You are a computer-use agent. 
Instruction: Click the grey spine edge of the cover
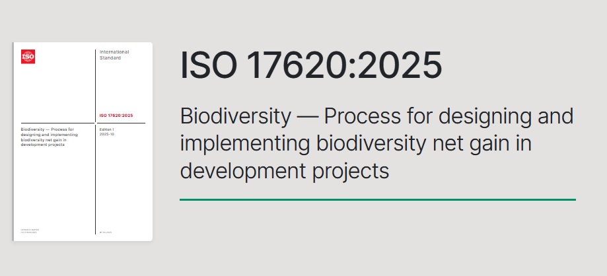(x=14, y=142)
